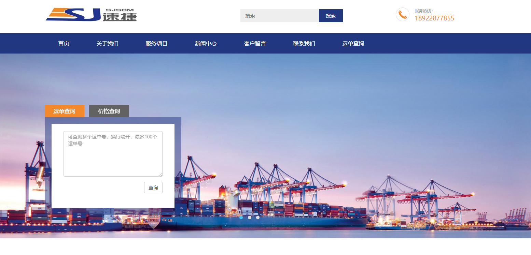Focus the top 搜索 input field

click(x=280, y=16)
